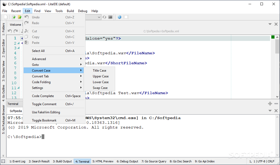
Task: Open the Help menu
Action: click(x=95, y=11)
